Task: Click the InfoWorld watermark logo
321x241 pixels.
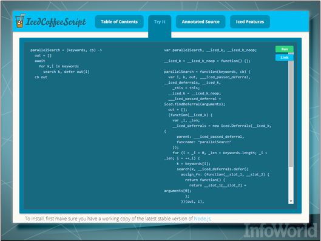Action: pyautogui.click(x=280, y=231)
